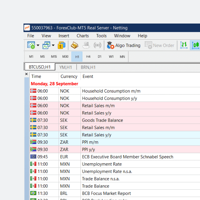Viewport: 200px width, 200px height.
Task: Click the VPS cloud server icon
Action: [86, 45]
